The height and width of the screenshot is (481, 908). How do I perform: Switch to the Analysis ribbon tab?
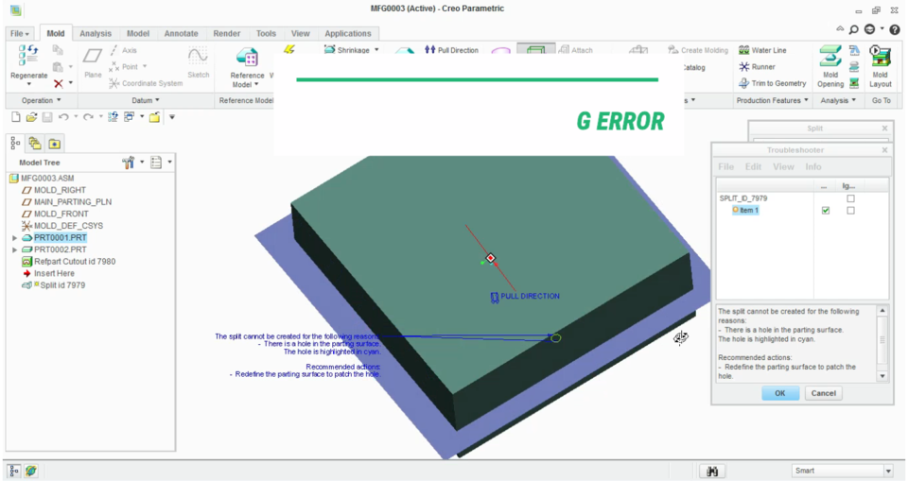pos(96,34)
